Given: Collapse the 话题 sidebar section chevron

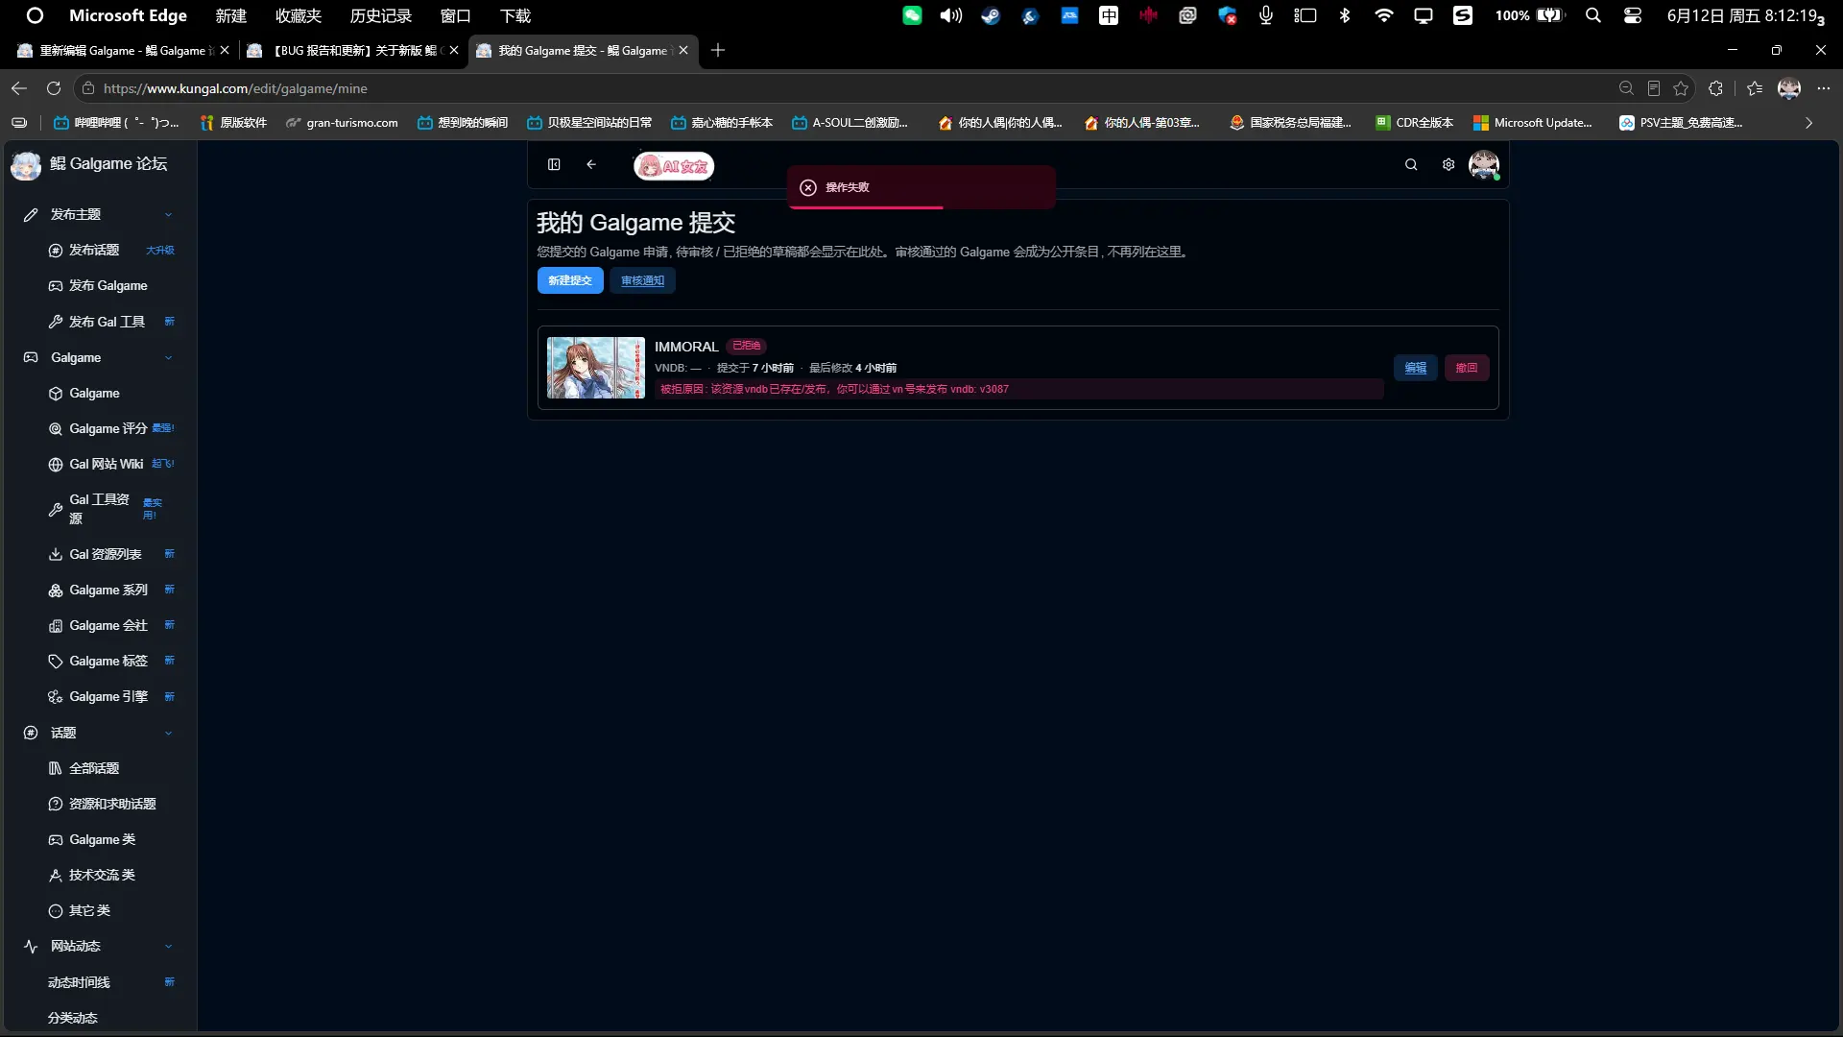Looking at the screenshot, I should (168, 734).
